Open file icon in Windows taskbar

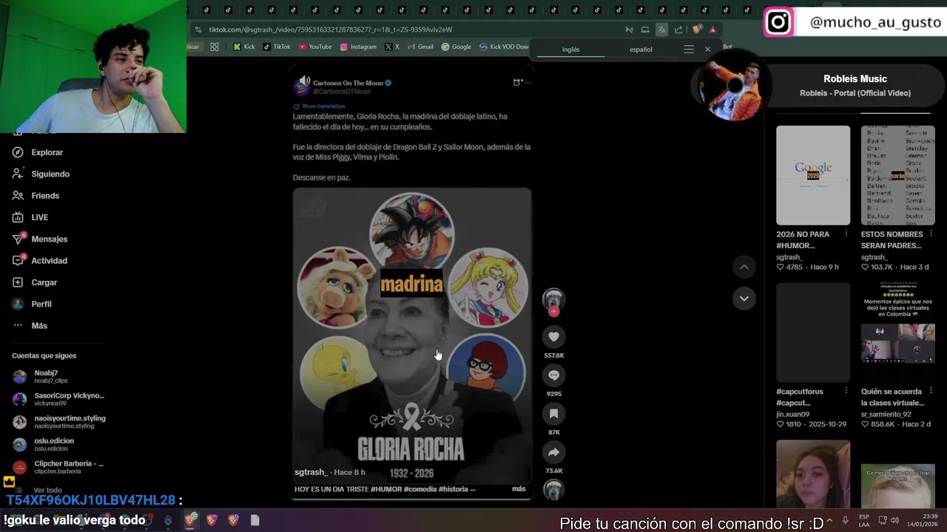click(255, 520)
